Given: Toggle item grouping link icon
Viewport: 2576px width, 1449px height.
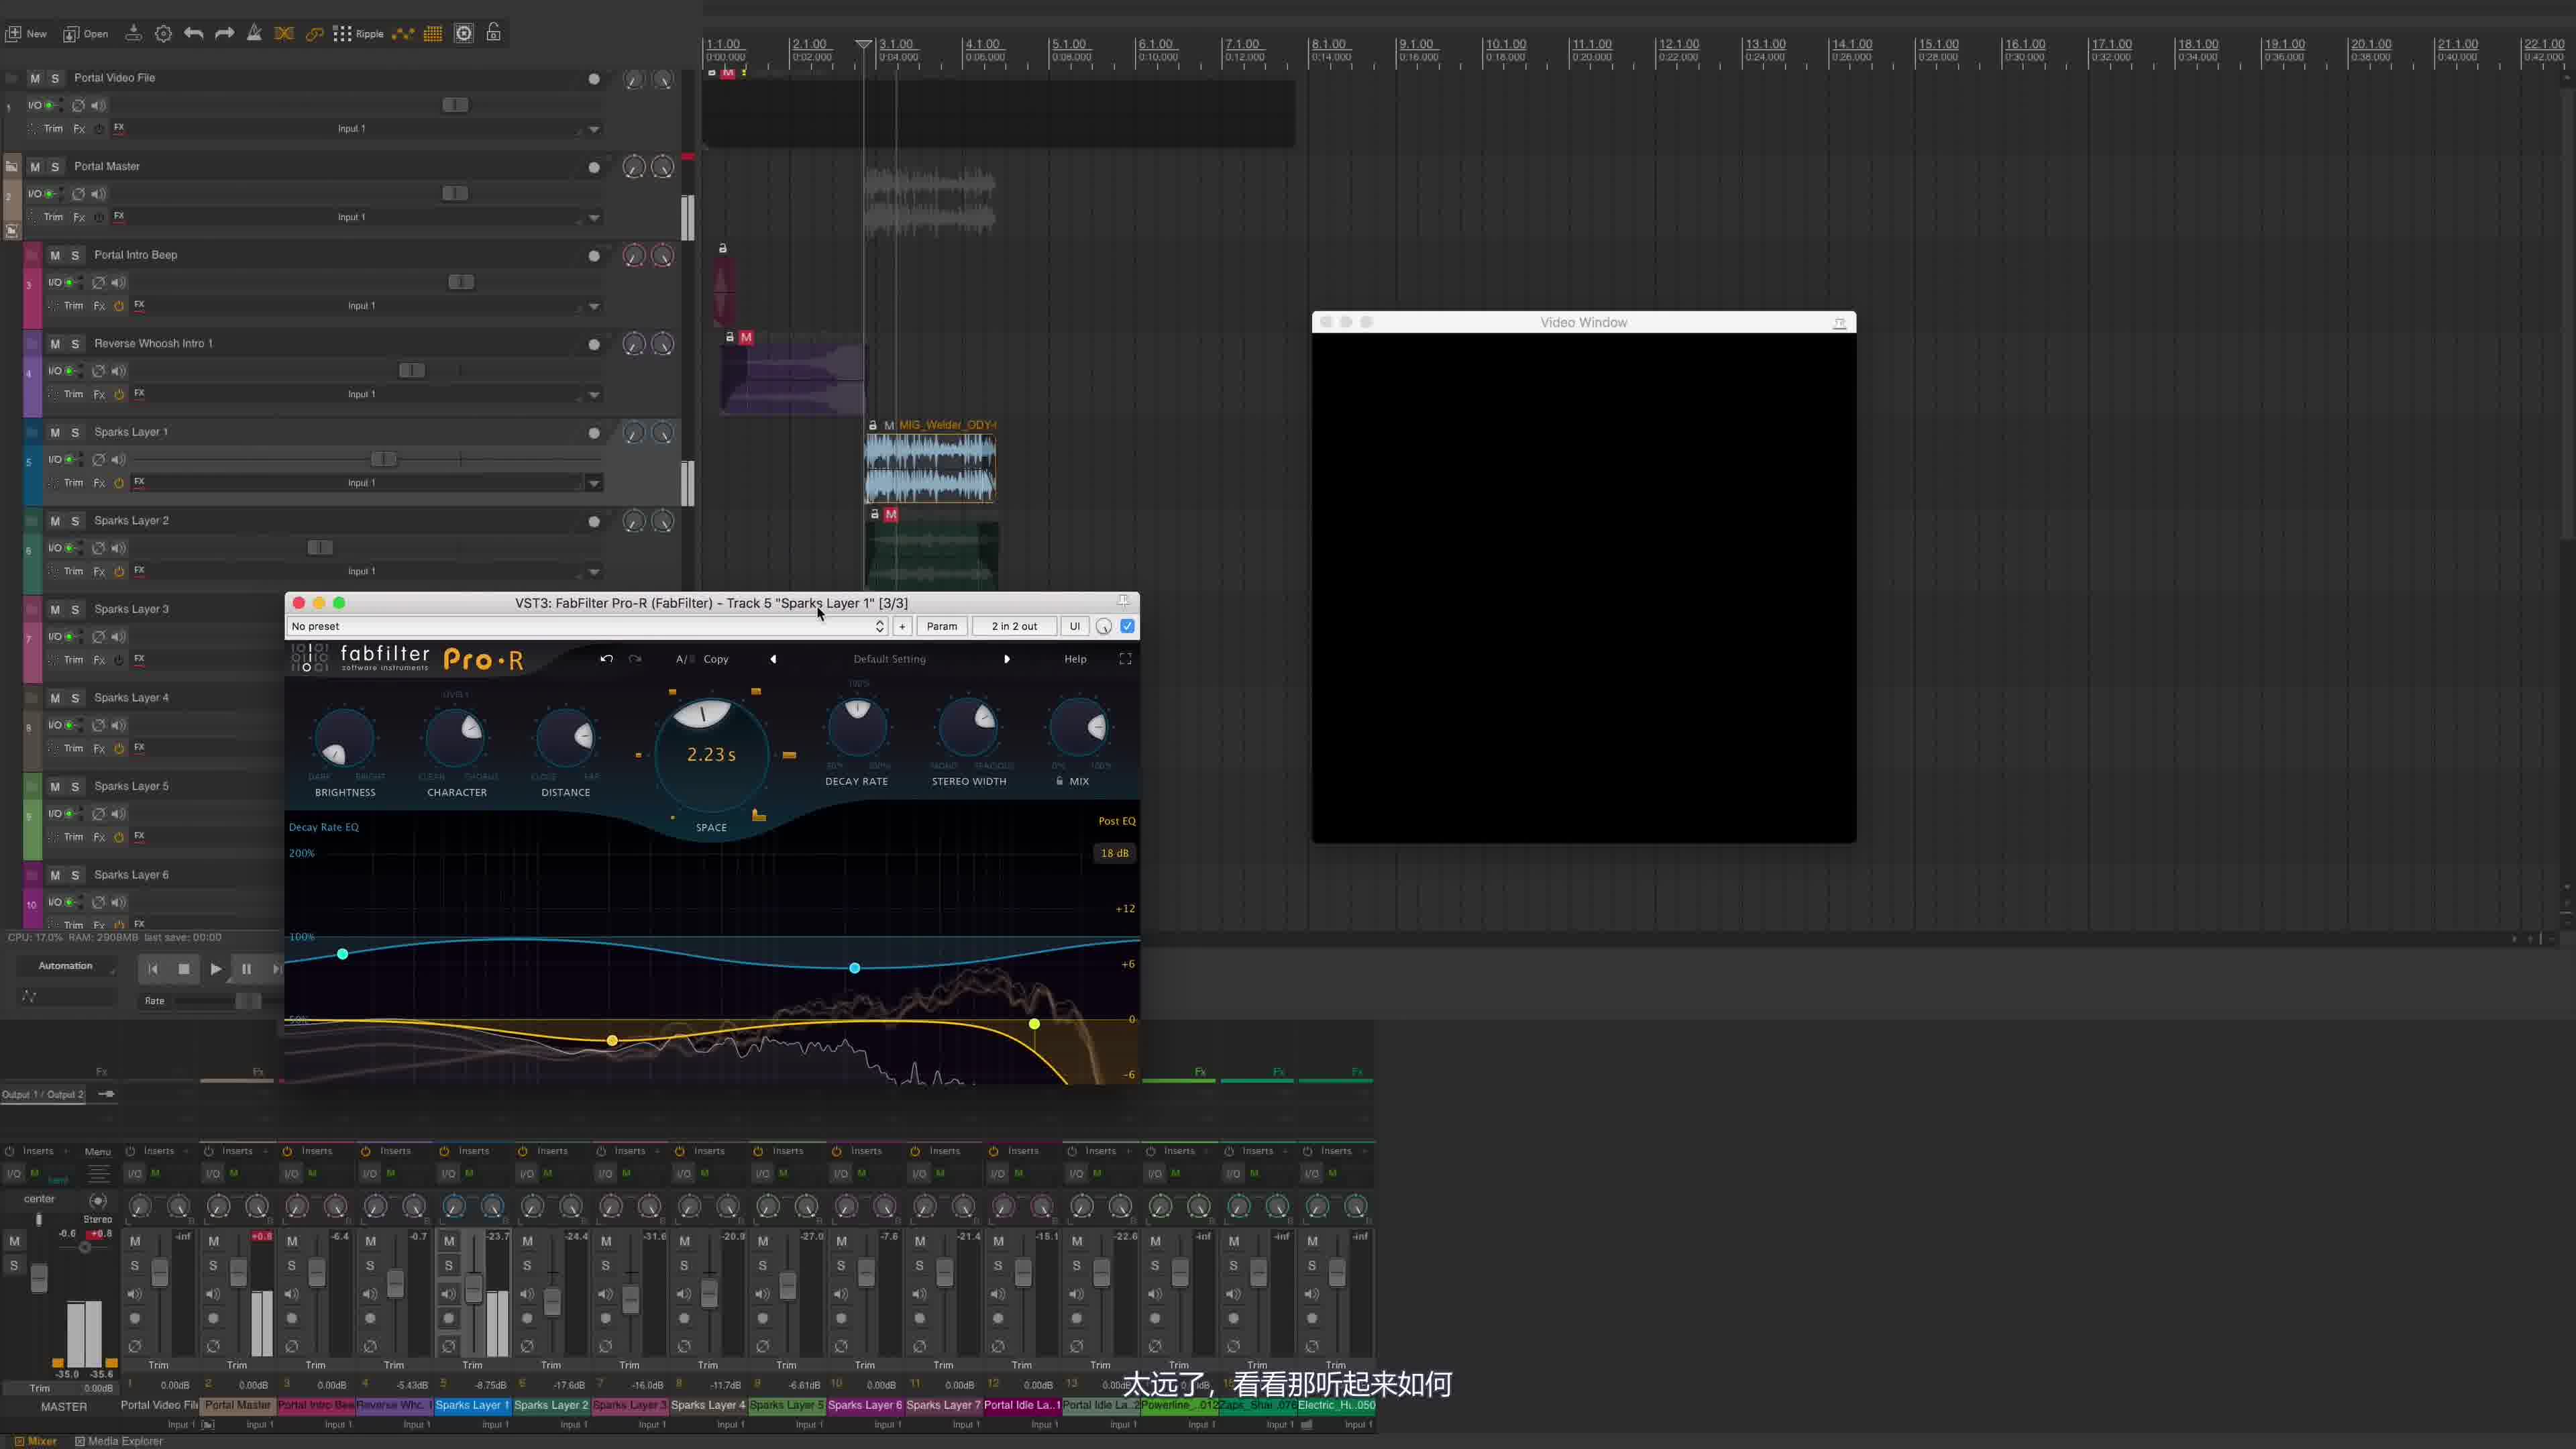Looking at the screenshot, I should coord(314,33).
